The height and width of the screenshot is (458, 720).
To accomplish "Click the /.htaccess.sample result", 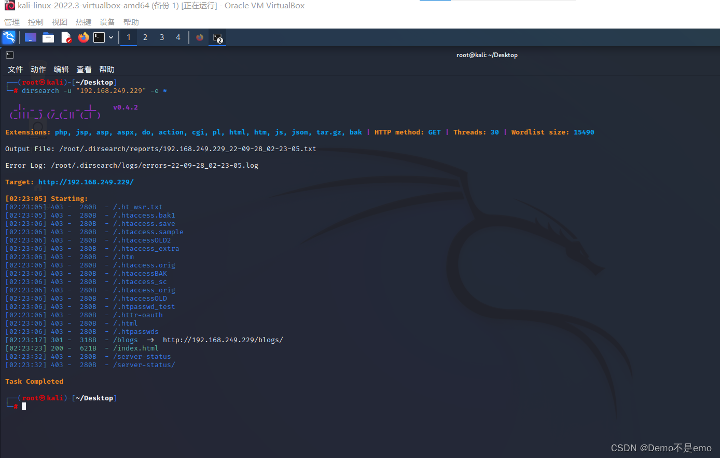I will [148, 232].
